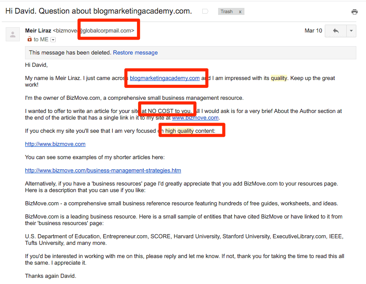Click the paragraph starting 'U.S. Department of Education'
This screenshot has height=284, width=366.
pos(184,240)
